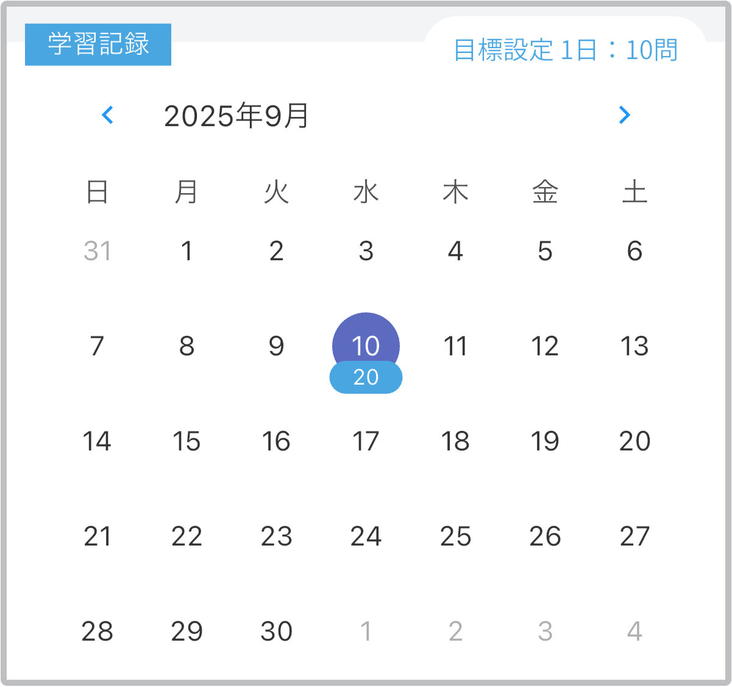Select September 13 on the calendar

pos(634,346)
